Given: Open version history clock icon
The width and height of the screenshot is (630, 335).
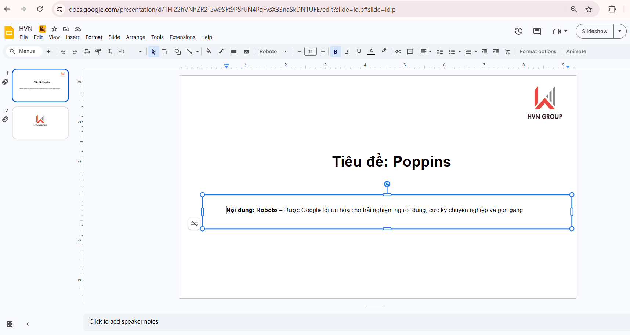Looking at the screenshot, I should pos(518,31).
